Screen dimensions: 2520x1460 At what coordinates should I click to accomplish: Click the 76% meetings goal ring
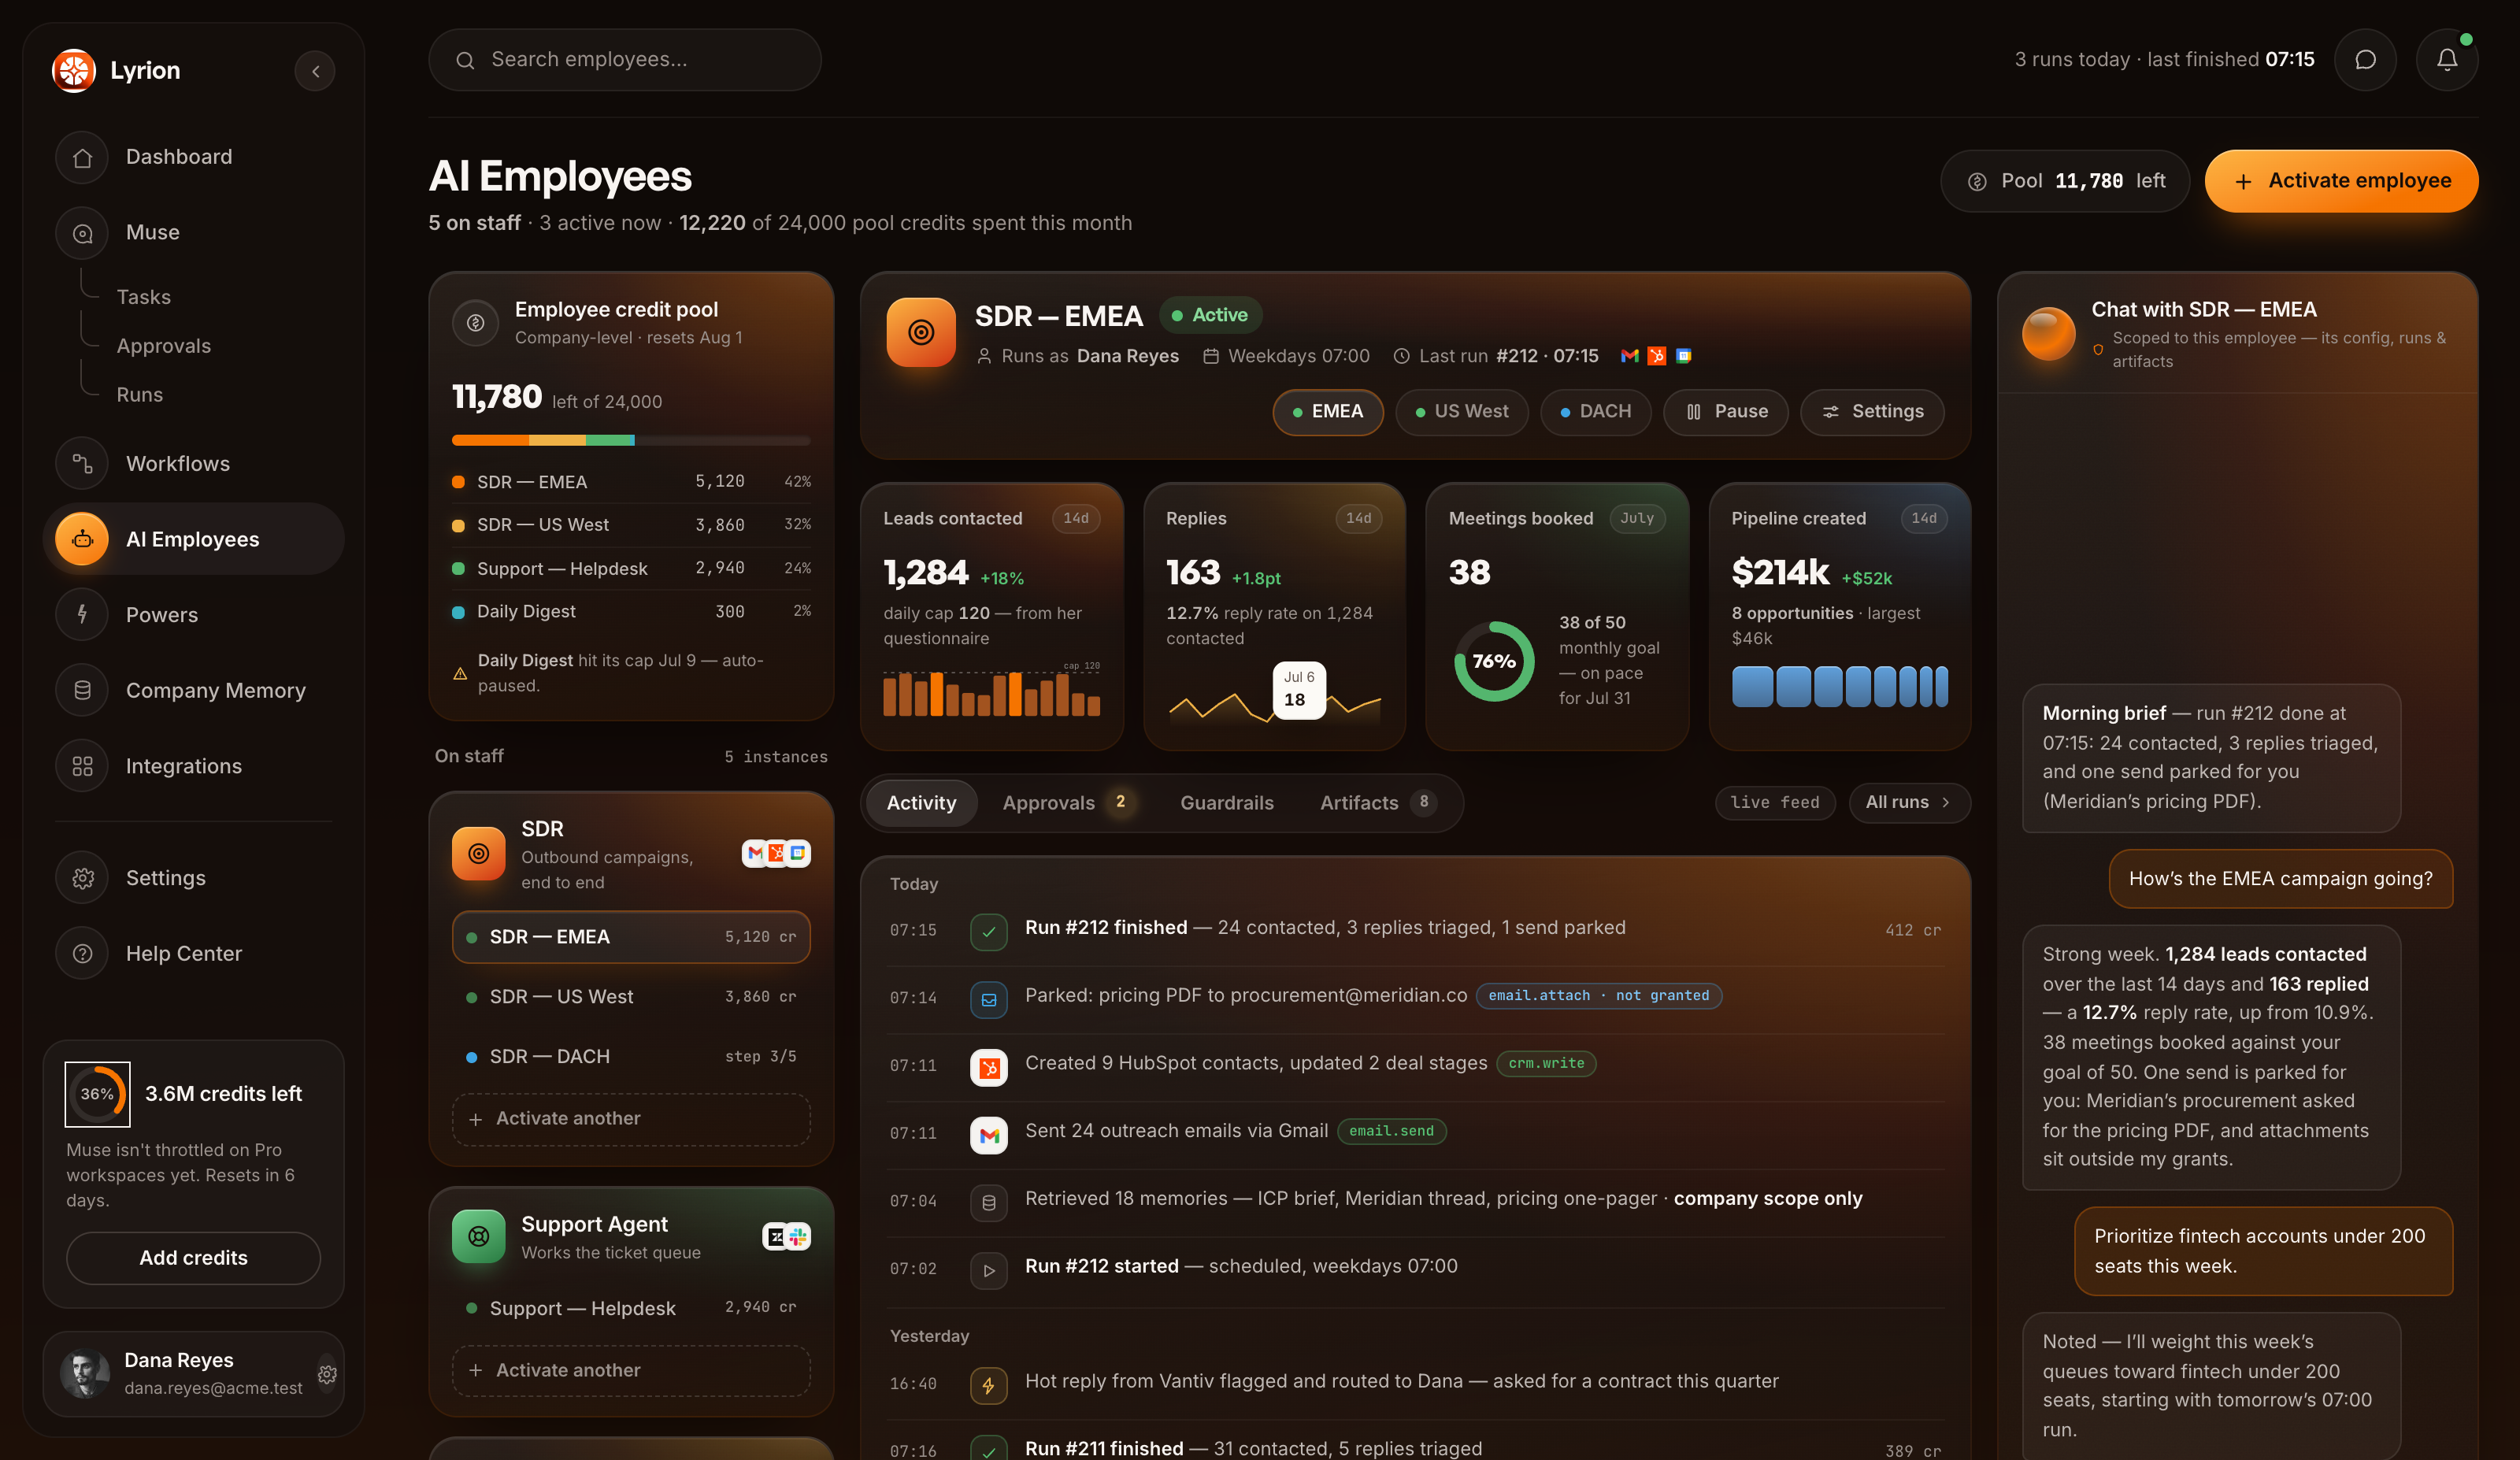point(1494,661)
